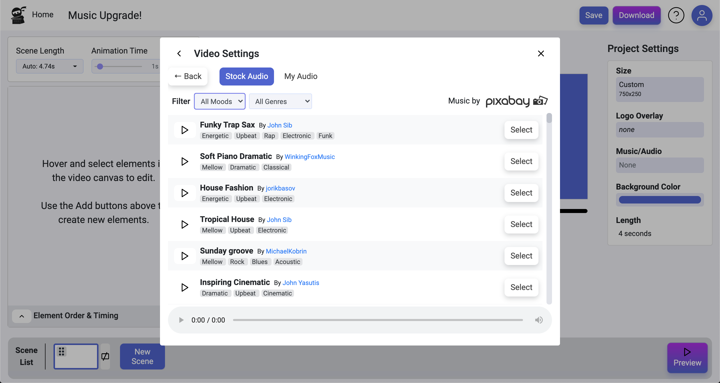Viewport: 720px width, 383px height.
Task: Click the Background Color swatch in Project Settings
Action: [x=659, y=199]
